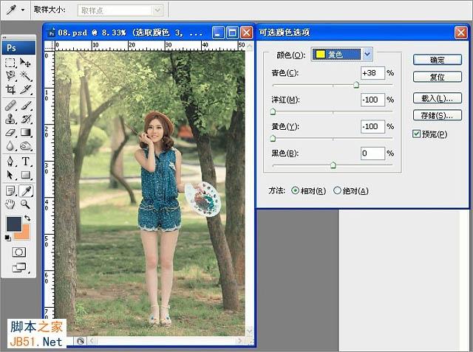Click the Cyan value field +38
This screenshot has height=352, width=473.
point(372,73)
